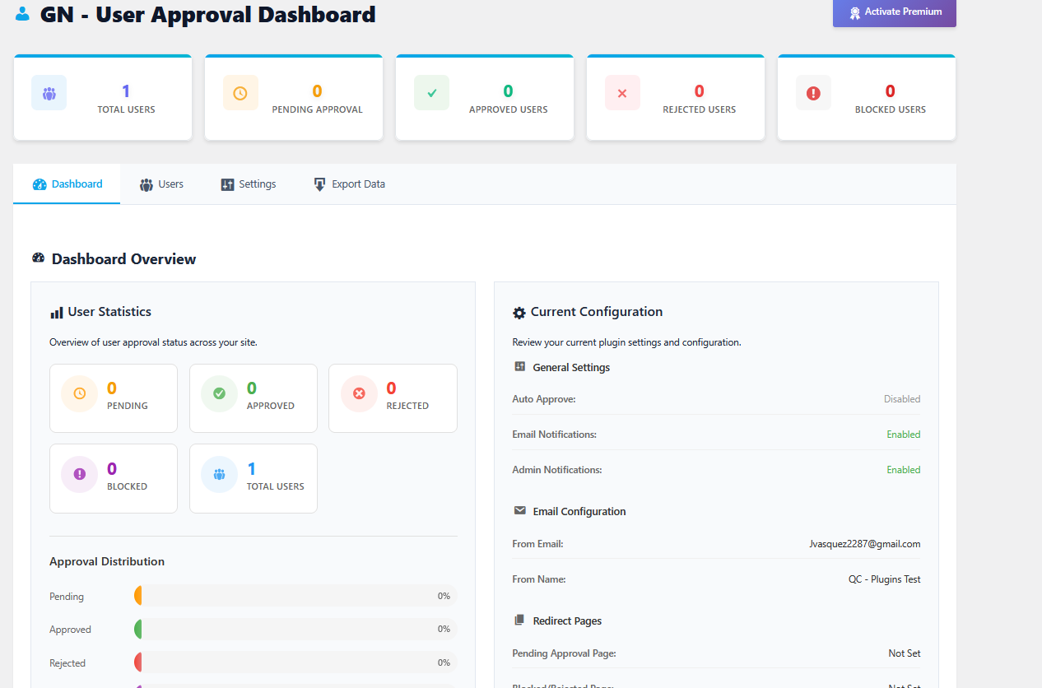
Task: Click the Total Users people icon
Action: click(49, 92)
